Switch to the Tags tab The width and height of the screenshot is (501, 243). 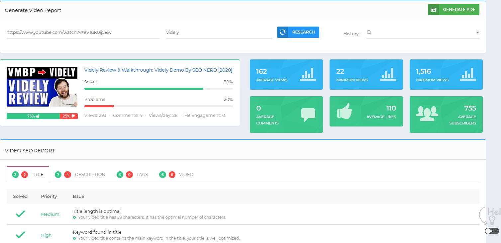(132, 174)
